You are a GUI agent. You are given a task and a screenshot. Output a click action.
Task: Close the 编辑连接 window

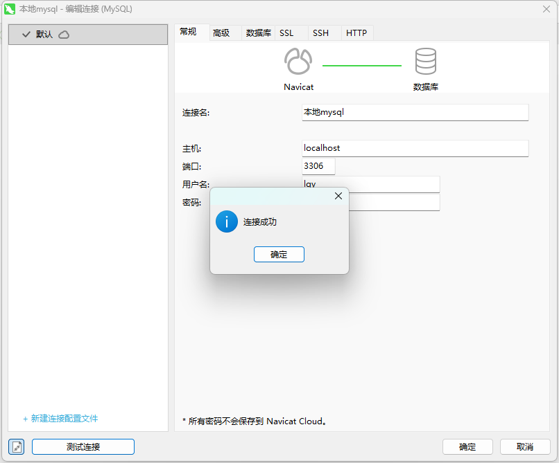(546, 9)
